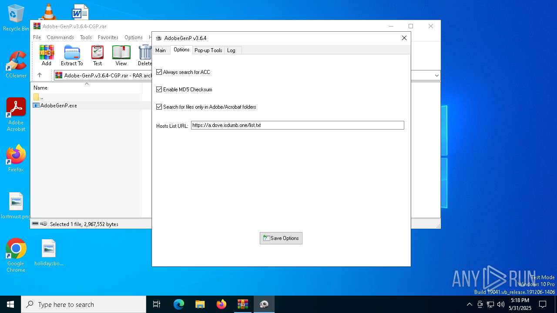Screen dimensions: 557x313
Task: Open the Favorites menu in WinRAR
Action: tap(108, 37)
